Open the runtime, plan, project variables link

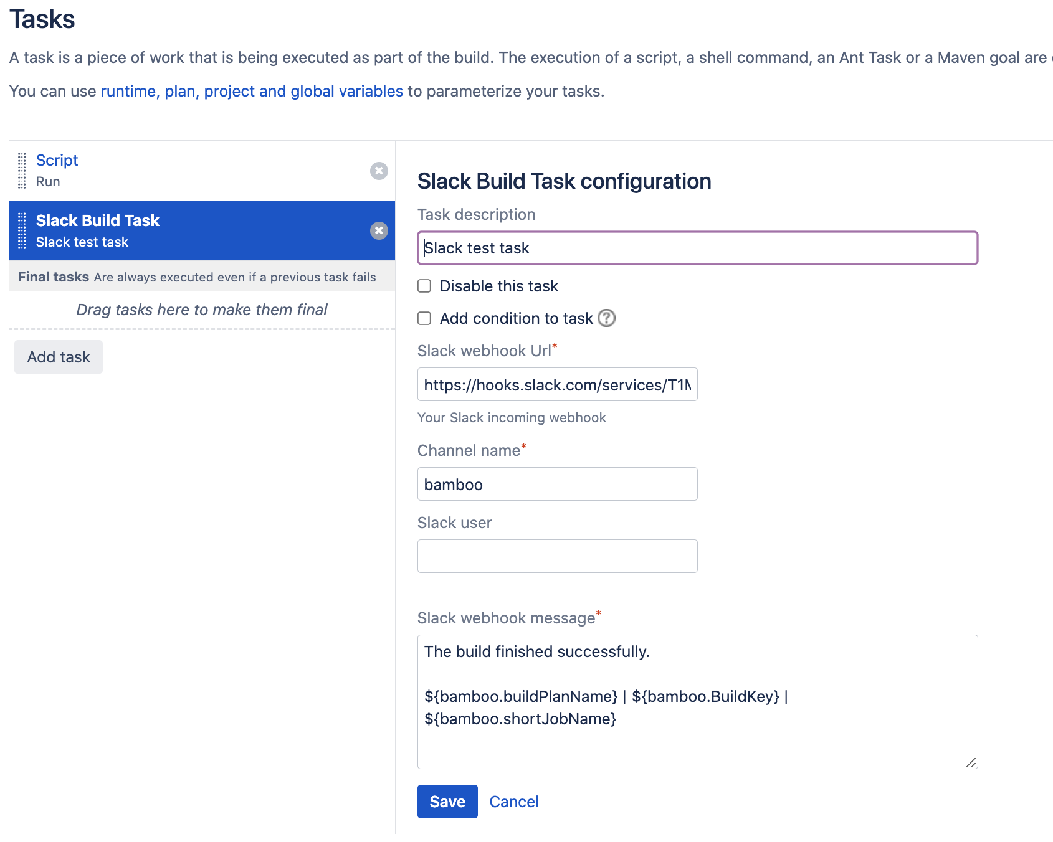[x=252, y=91]
